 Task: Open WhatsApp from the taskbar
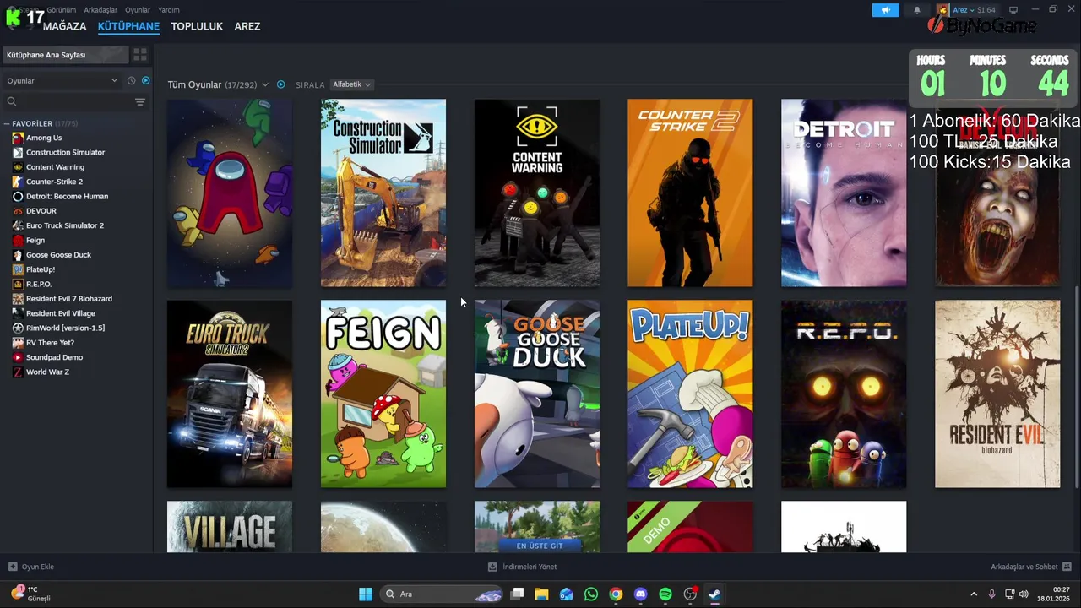(x=591, y=594)
